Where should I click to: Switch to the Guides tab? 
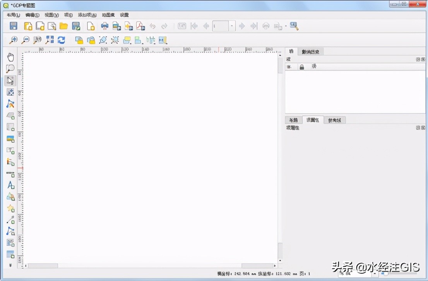click(x=335, y=120)
